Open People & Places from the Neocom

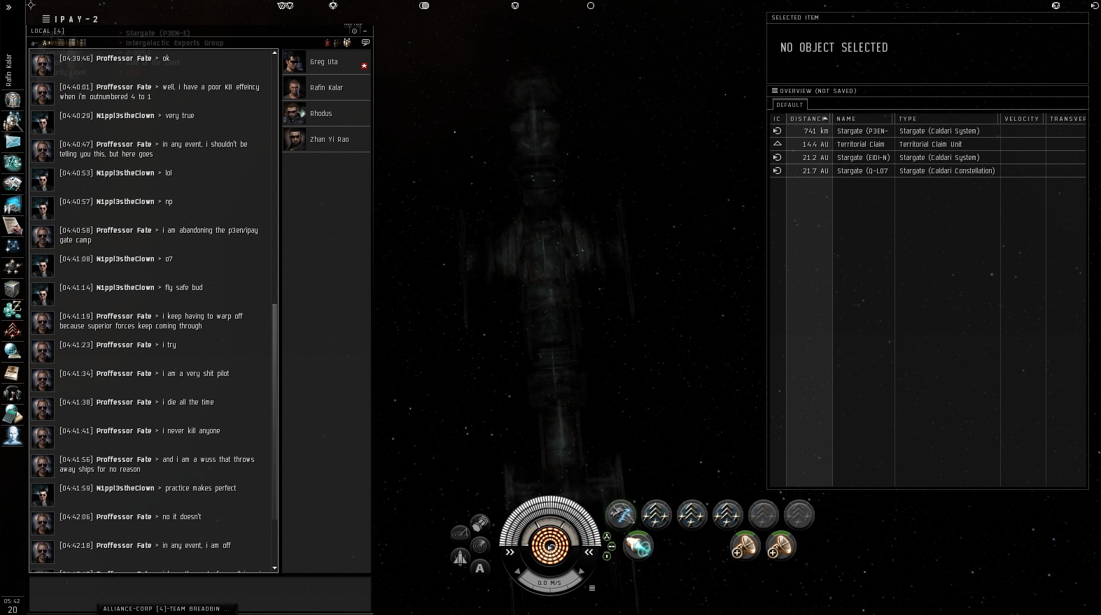pos(13,120)
